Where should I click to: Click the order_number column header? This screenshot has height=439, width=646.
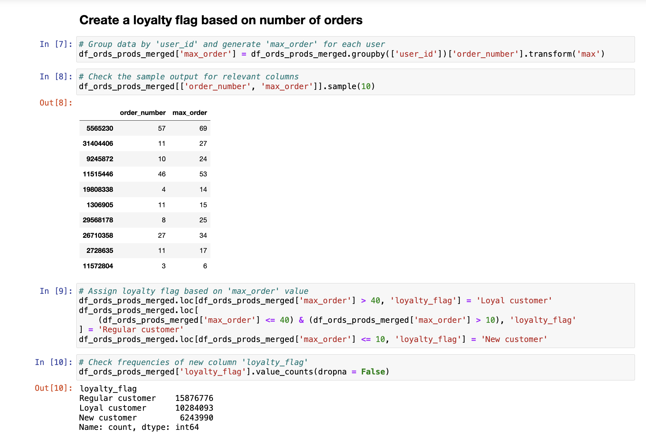(x=143, y=113)
